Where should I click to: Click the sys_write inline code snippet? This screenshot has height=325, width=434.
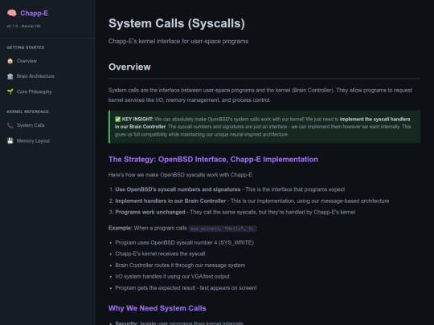(222, 229)
